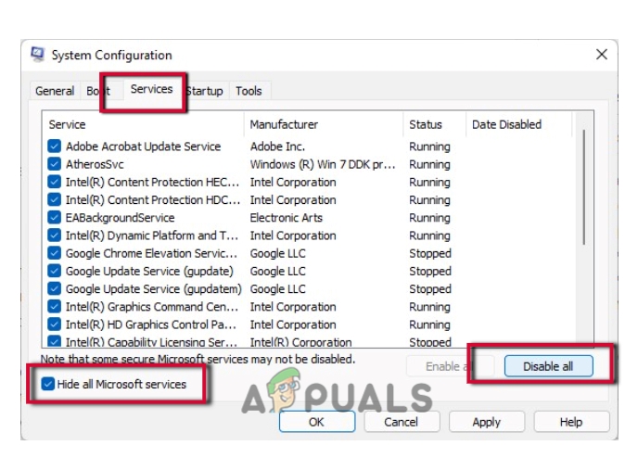Uncheck Intel(R) Content Protection HEC service
The image size is (625, 458).
click(x=54, y=182)
